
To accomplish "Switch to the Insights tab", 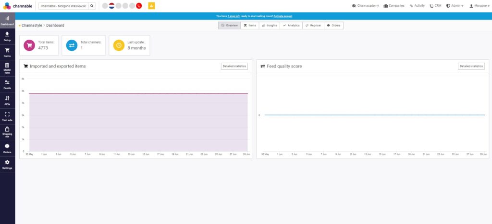I will click(269, 25).
